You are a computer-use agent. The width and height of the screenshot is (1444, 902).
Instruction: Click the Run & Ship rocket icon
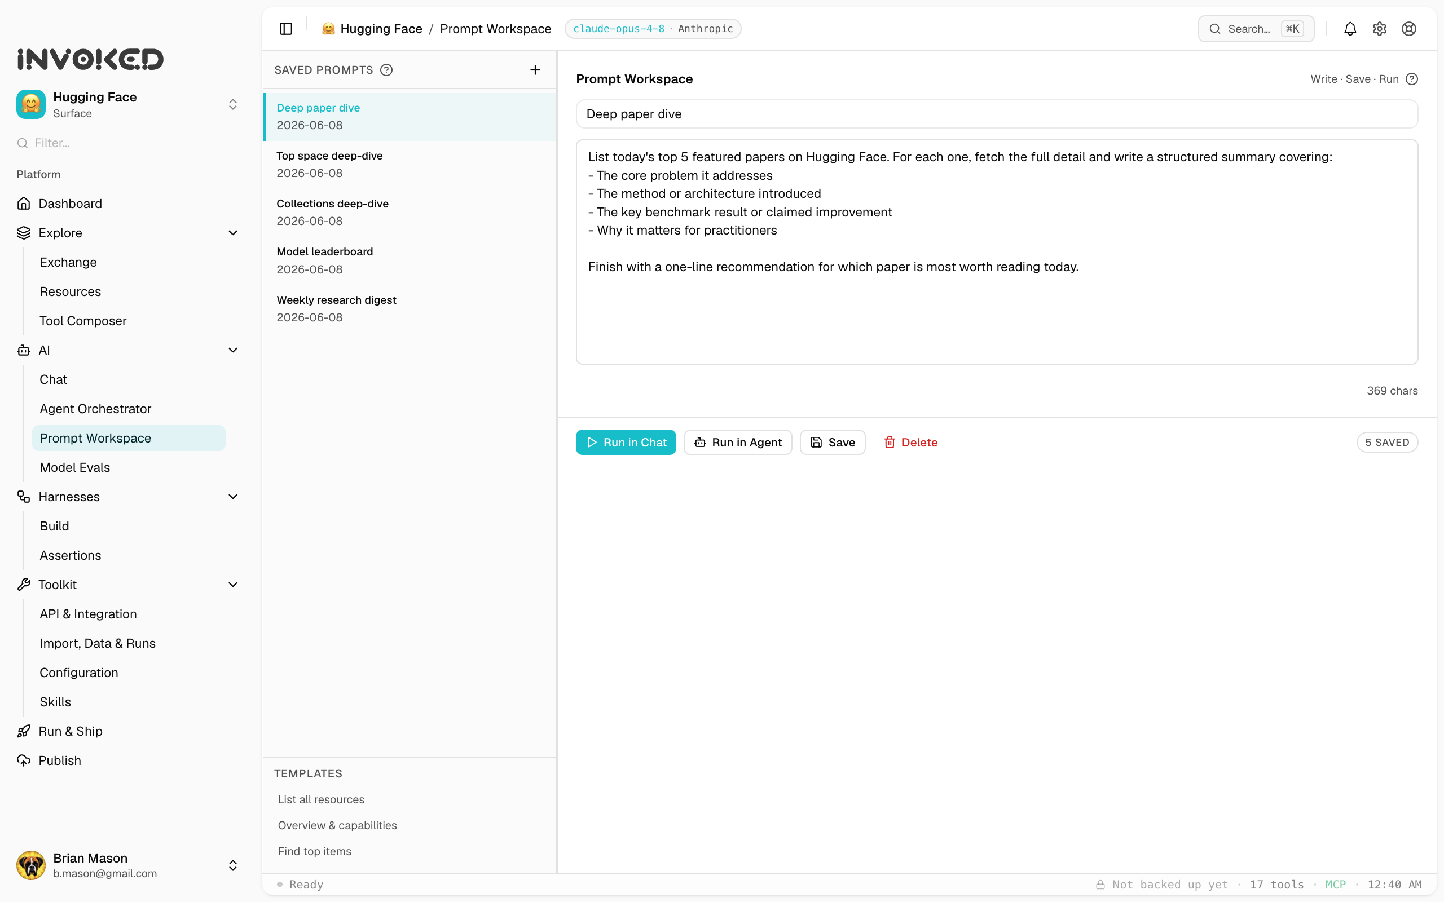(x=23, y=731)
